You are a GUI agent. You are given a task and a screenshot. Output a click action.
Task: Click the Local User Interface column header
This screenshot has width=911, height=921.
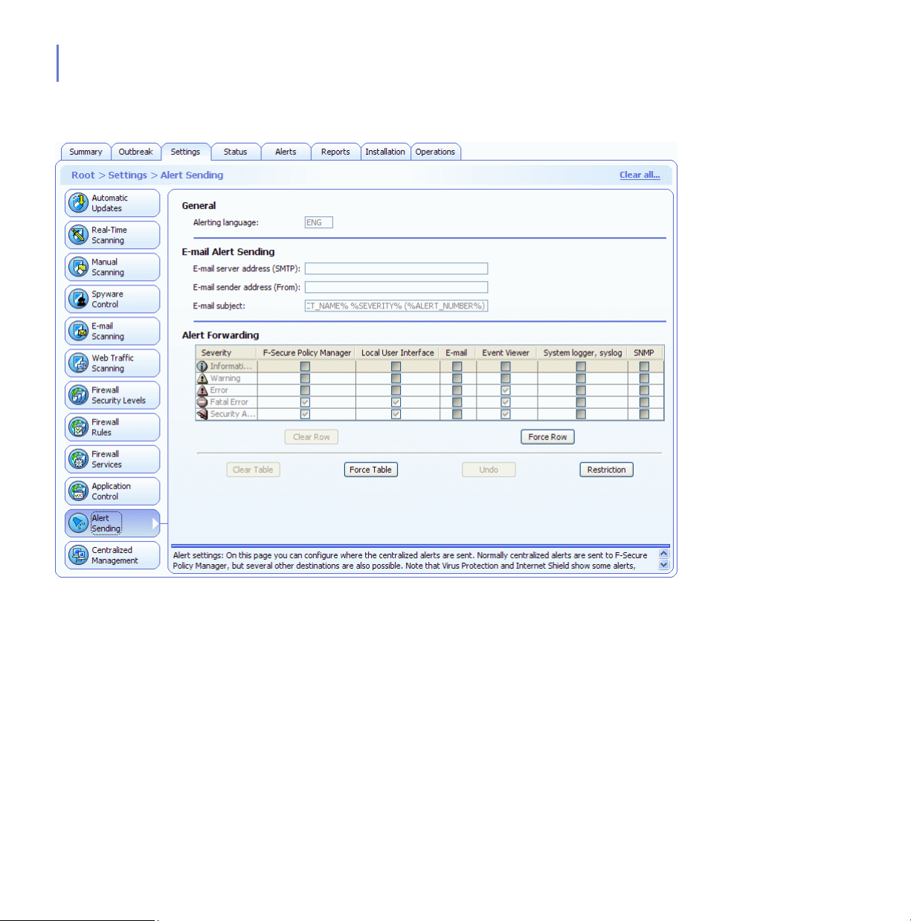pyautogui.click(x=398, y=353)
